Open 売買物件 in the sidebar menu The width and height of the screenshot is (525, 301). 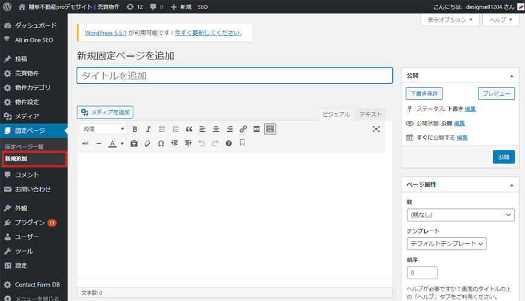tap(27, 73)
